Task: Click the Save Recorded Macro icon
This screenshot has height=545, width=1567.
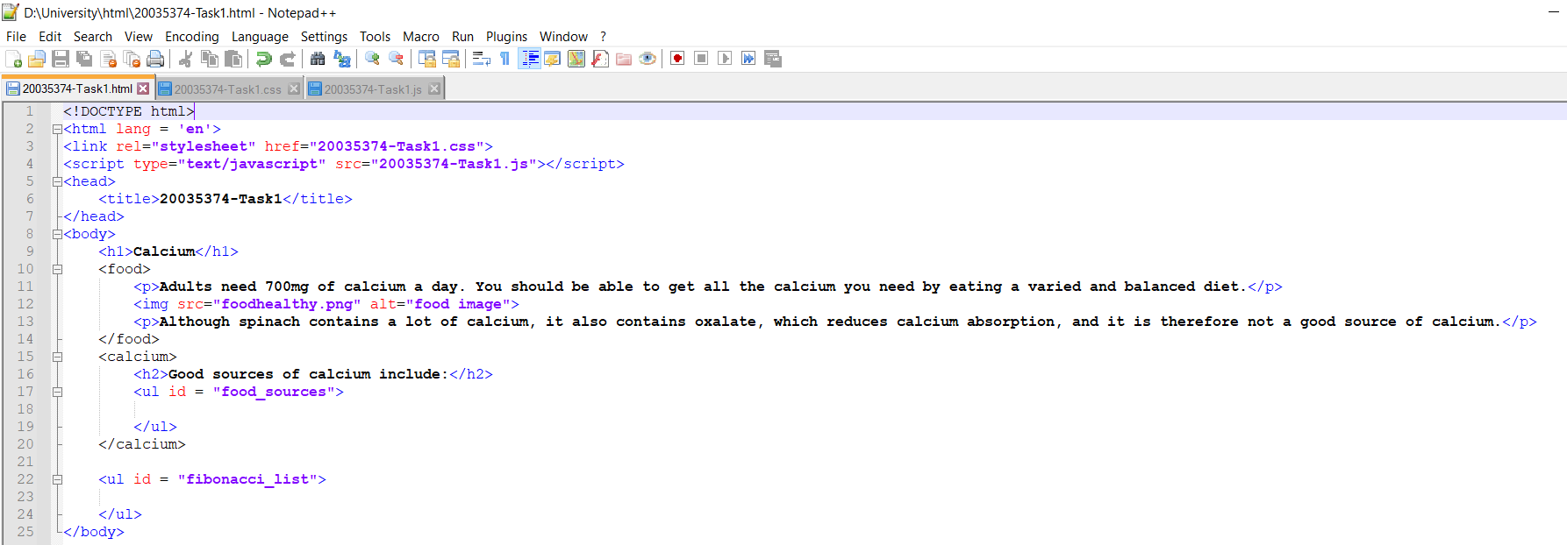Action: [772, 59]
